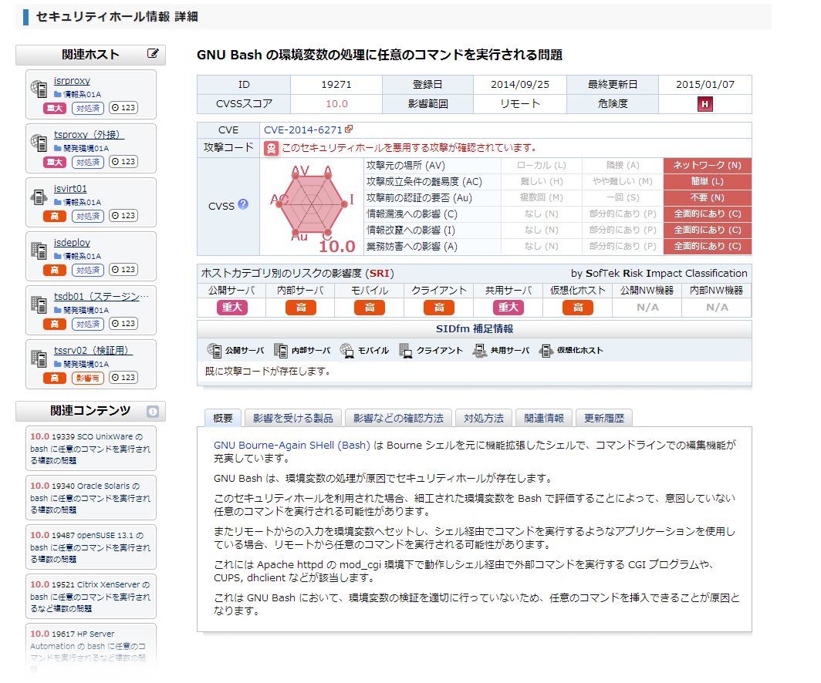Click 対処済 status badge under isvirt01
Image resolution: width=821 pixels, height=683 pixels.
[87, 216]
